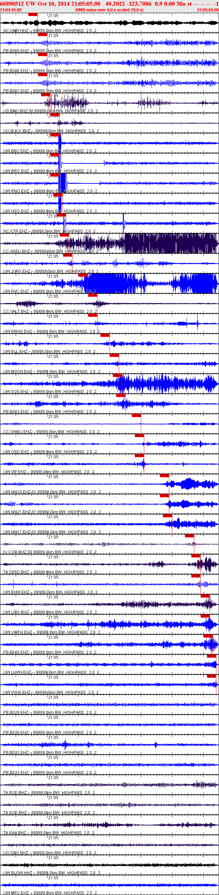The height and width of the screenshot is (895, 219).
Task: Select the UW.BBO.EHZ station label
Action: point(50,151)
